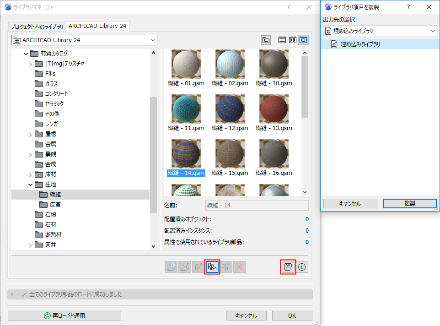Viewport: 440px width, 326px height.
Task: Expand the 天井 folder
Action: point(30,245)
